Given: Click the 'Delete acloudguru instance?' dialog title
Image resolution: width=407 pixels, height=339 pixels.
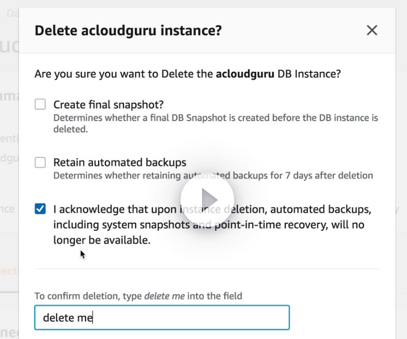Looking at the screenshot, I should tap(128, 30).
